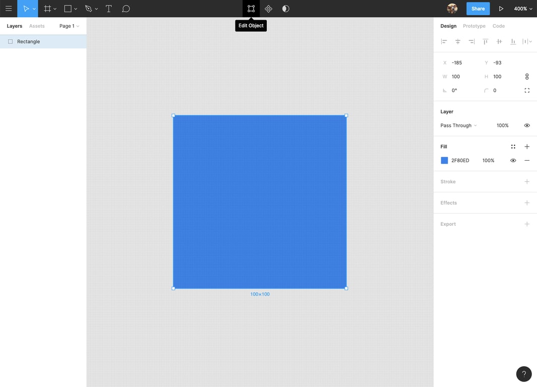This screenshot has height=387, width=537.
Task: Click the Create Component icon
Action: [x=268, y=9]
